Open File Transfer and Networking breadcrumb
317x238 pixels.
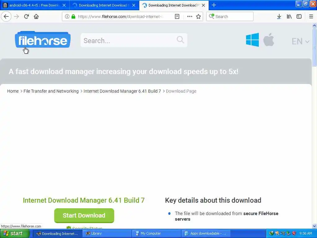51,91
